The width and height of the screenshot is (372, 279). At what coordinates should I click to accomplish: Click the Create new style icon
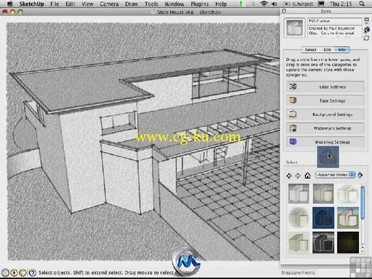(366, 30)
